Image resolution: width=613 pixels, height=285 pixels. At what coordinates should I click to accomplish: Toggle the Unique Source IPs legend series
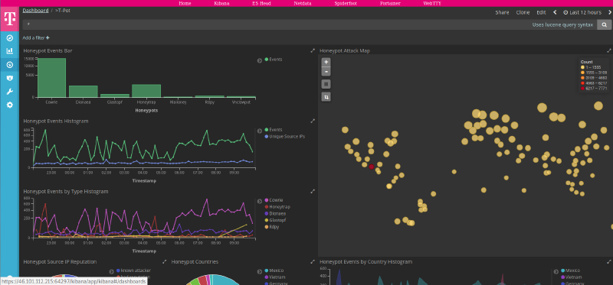[x=284, y=137]
